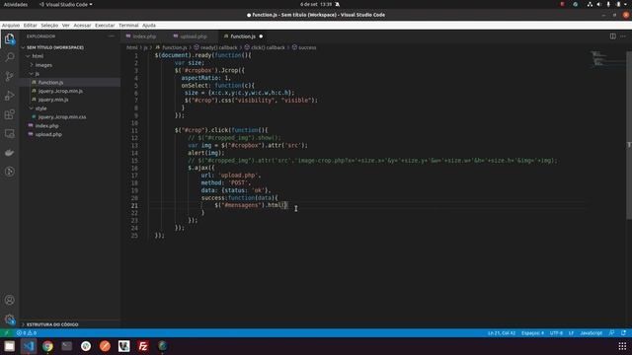
Task: Open the Visual Studio Code app menu dropdown
Action: (66, 4)
